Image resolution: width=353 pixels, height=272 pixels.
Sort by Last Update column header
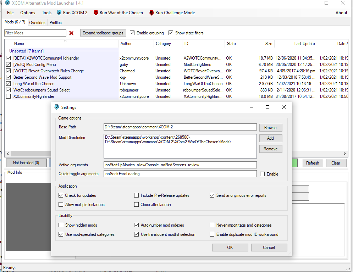tap(296, 44)
